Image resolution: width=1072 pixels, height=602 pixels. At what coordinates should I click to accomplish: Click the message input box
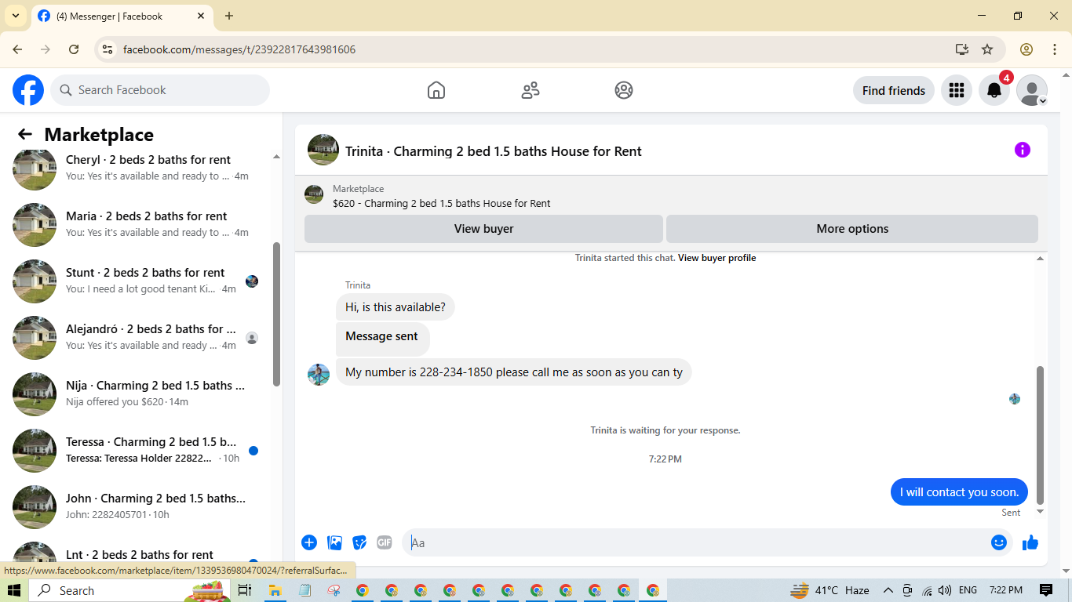(x=698, y=542)
